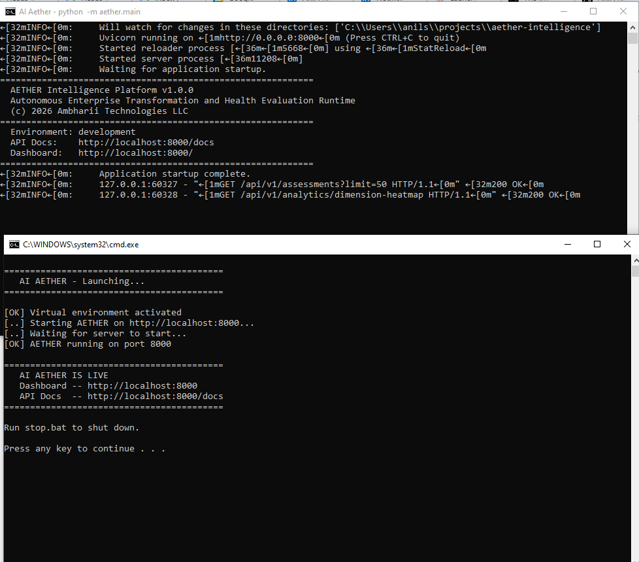Click the scroll-up arrow in AI Aether window
The image size is (639, 562).
(x=632, y=27)
